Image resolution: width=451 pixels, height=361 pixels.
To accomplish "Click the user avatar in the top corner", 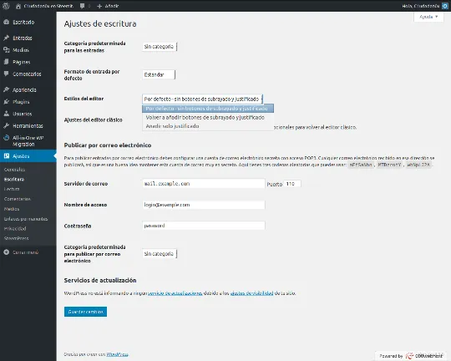I will pyautogui.click(x=444, y=6).
